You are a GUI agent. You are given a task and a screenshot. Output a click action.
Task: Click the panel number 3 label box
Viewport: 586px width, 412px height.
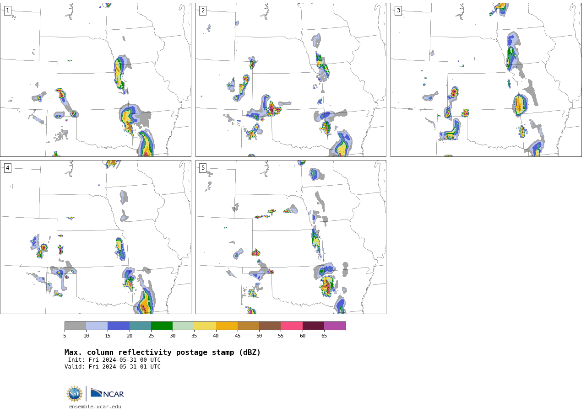click(x=398, y=11)
